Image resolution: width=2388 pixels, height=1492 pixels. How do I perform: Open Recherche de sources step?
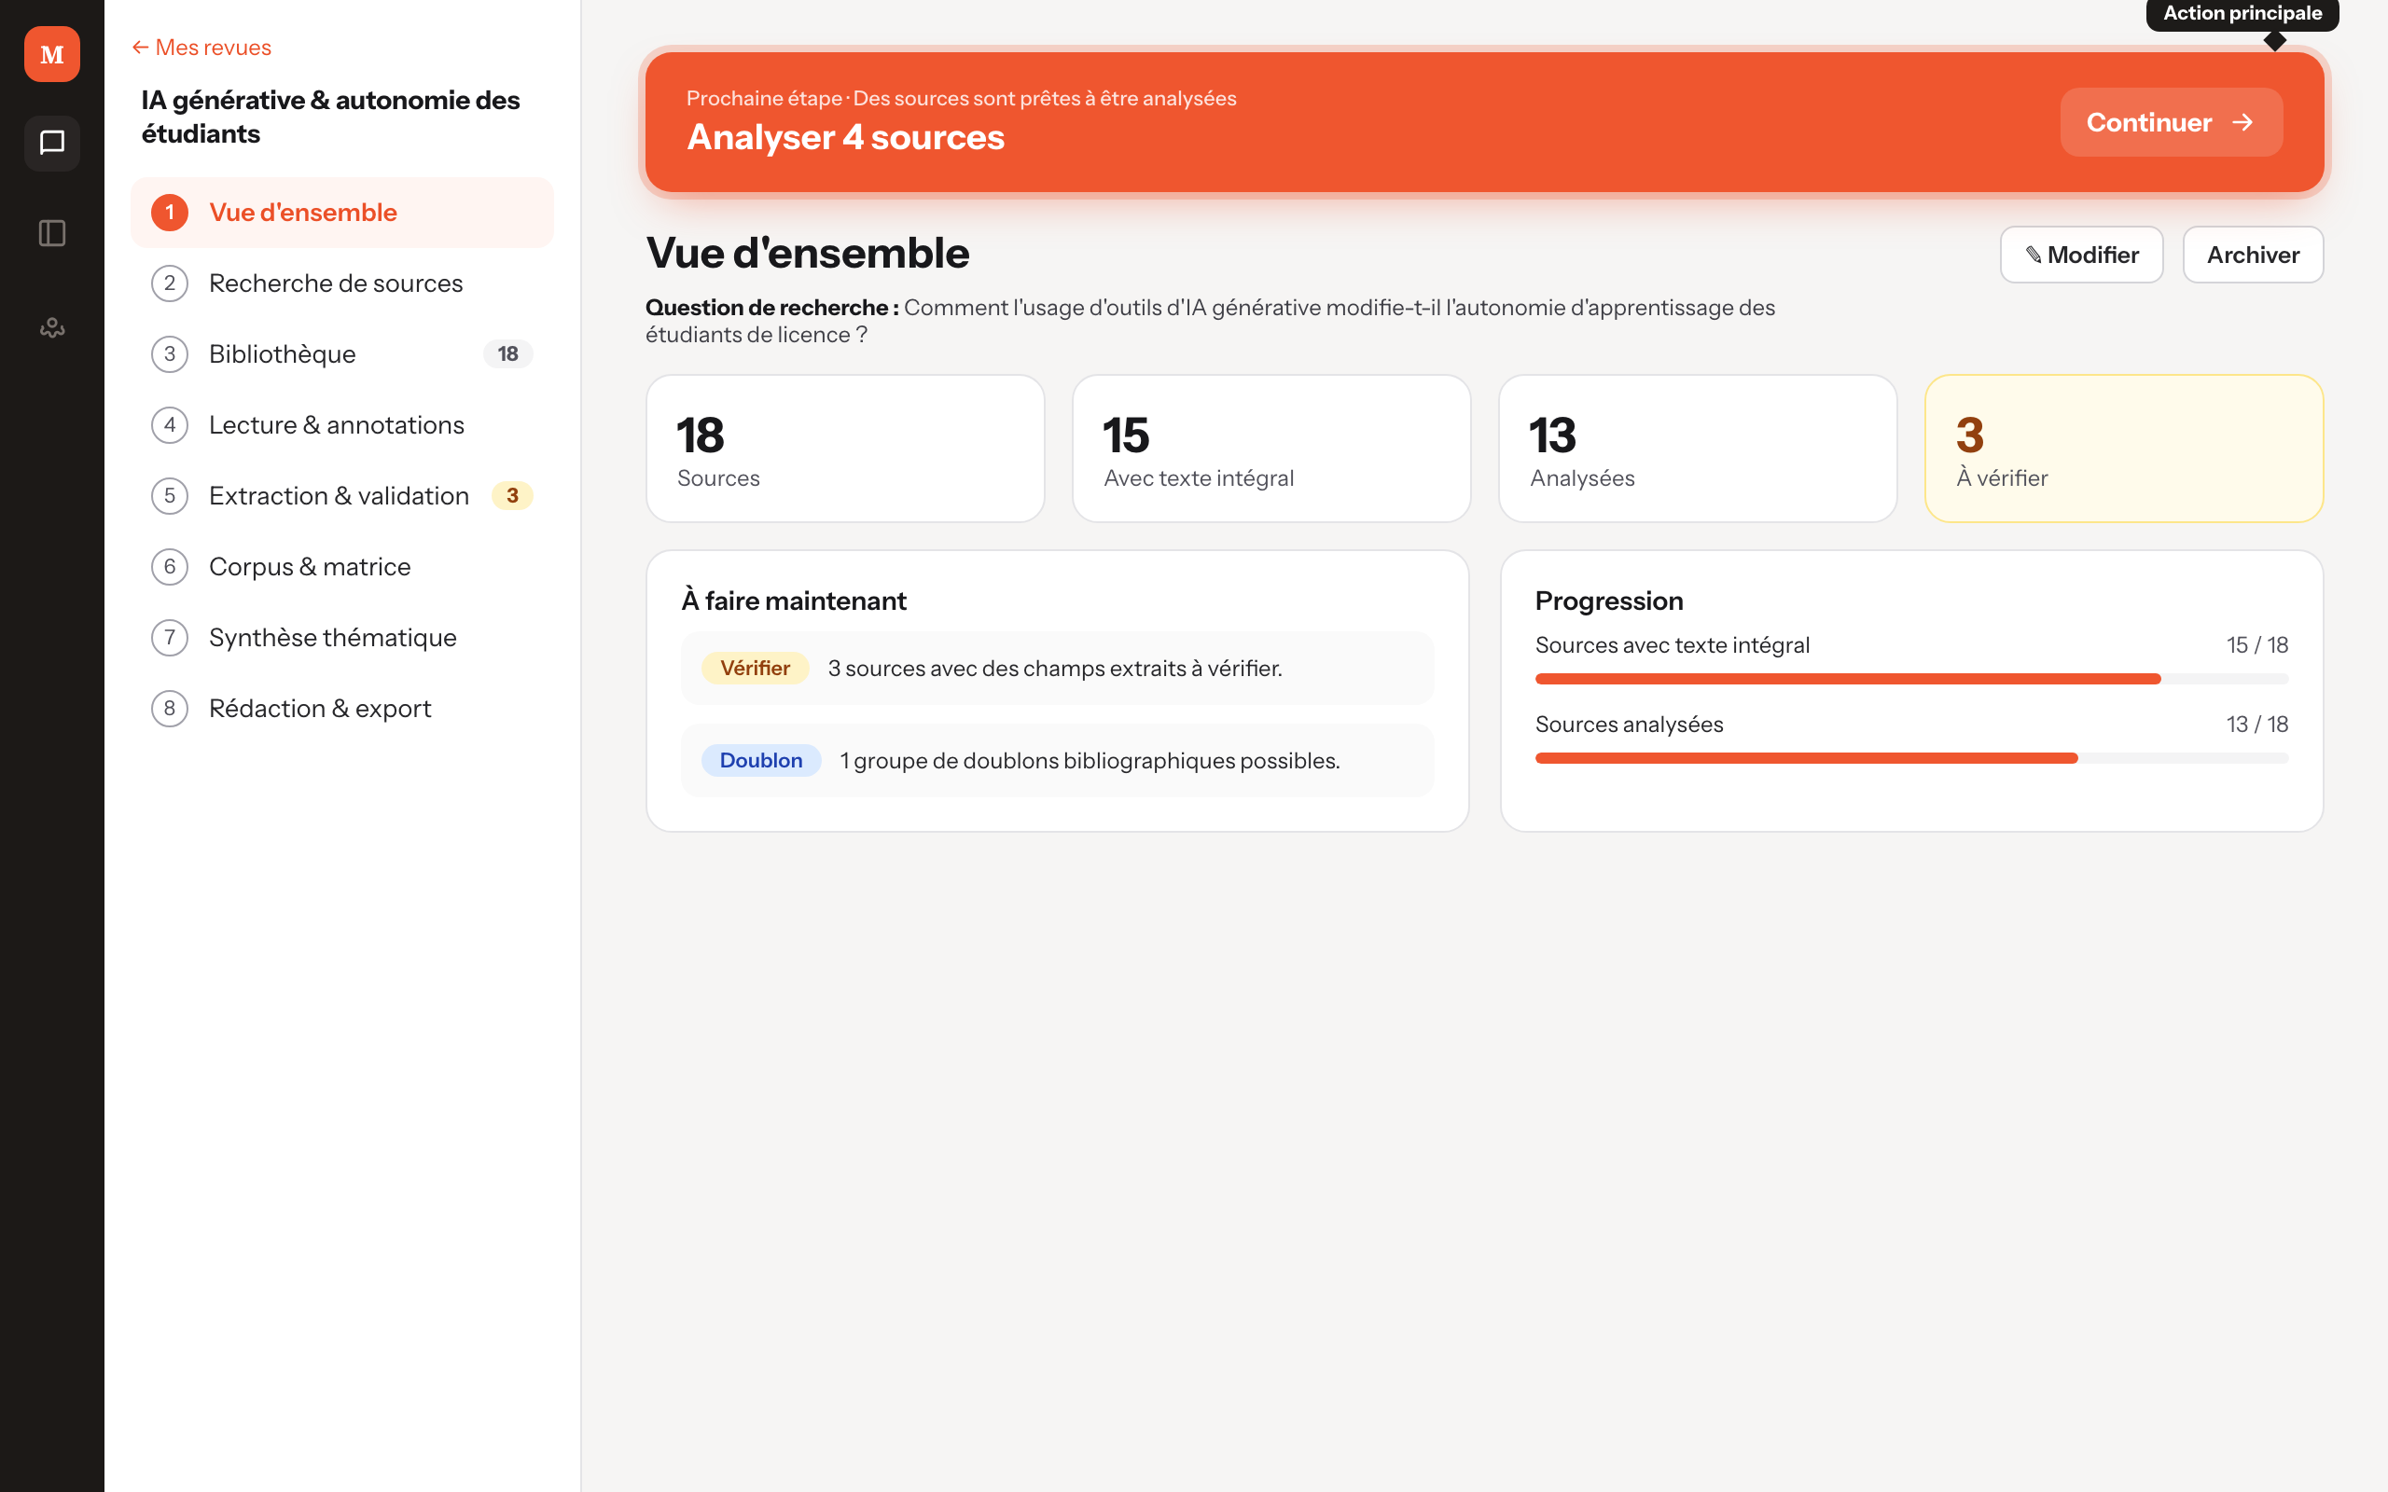pyautogui.click(x=342, y=283)
